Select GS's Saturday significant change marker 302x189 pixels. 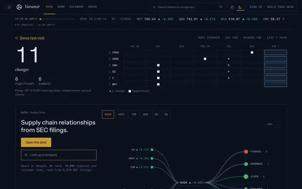point(158,71)
